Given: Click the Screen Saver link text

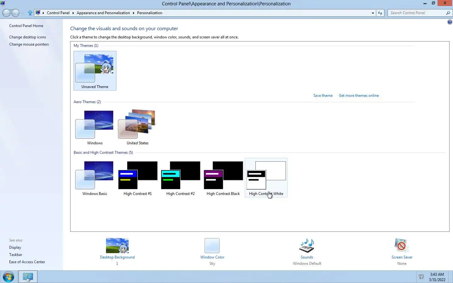Looking at the screenshot, I should click(x=402, y=257).
